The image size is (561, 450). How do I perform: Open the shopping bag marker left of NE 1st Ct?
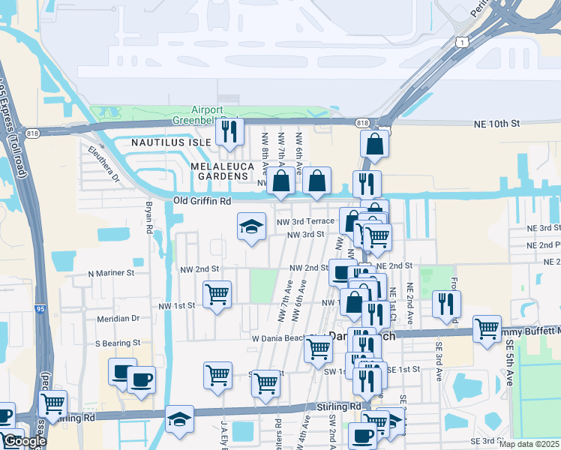[x=354, y=303]
